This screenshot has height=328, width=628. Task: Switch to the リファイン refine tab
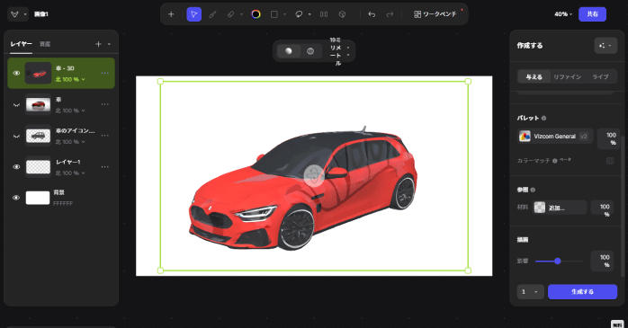point(567,76)
